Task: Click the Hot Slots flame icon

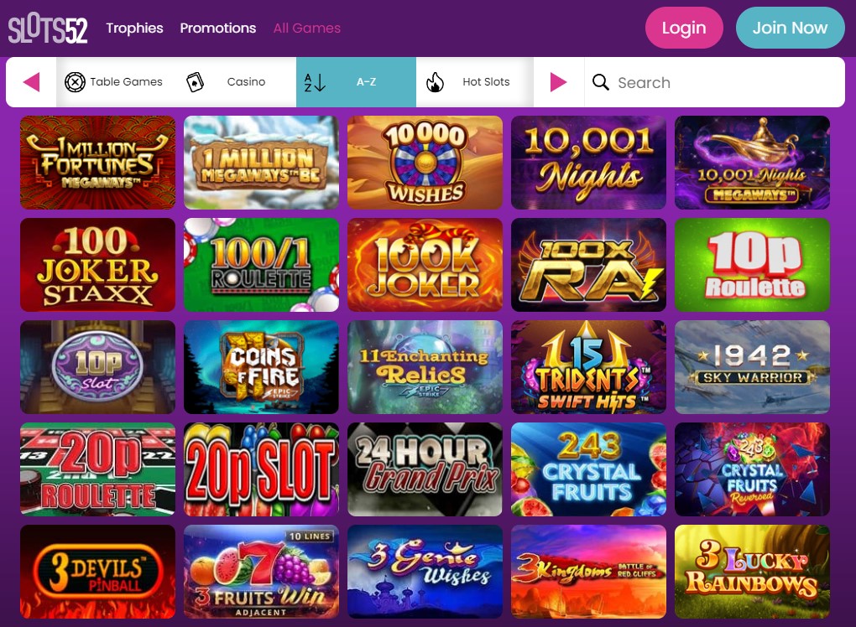Action: click(x=435, y=82)
